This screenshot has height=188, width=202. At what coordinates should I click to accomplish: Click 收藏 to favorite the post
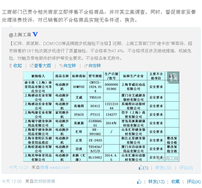(x=175, y=182)
